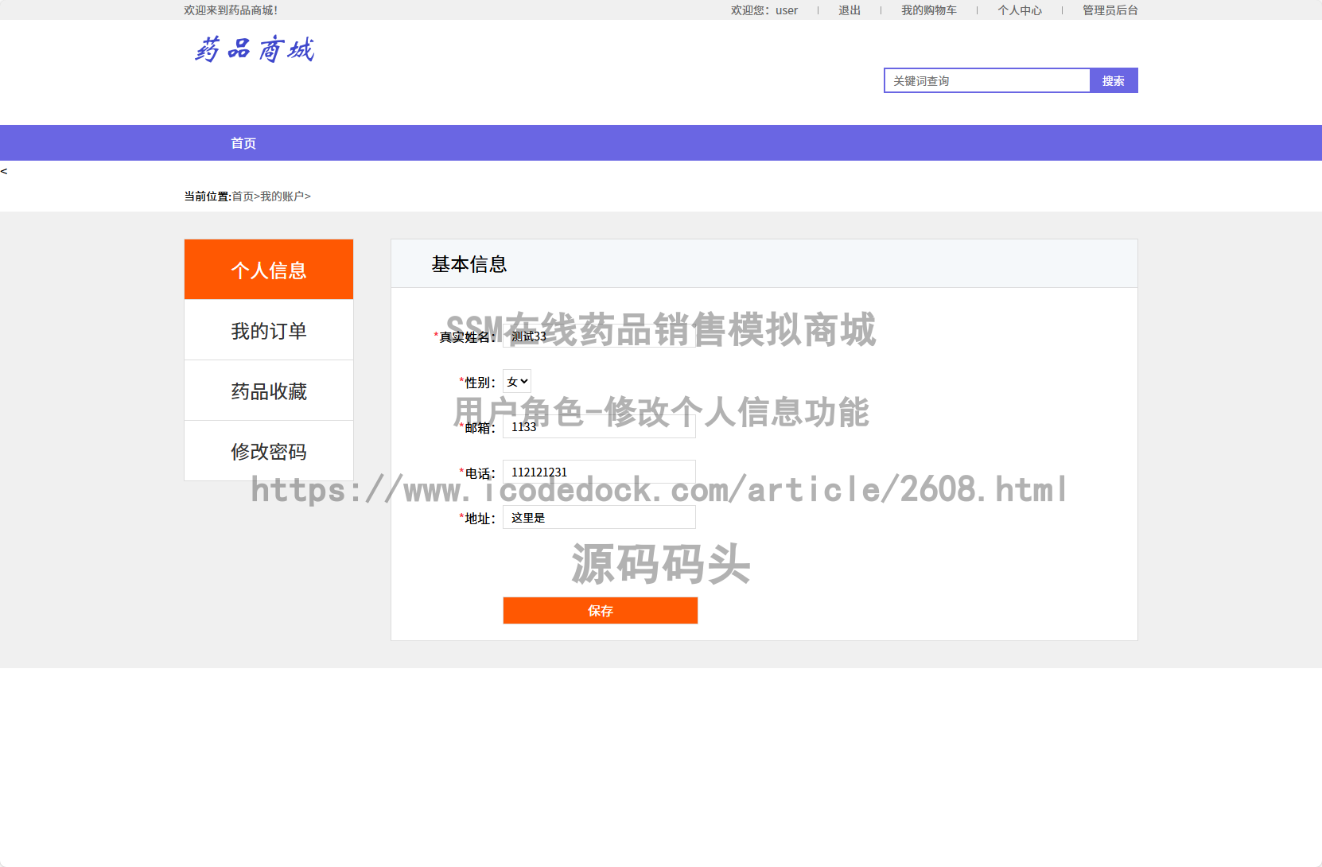Switch to 我的订单 orders tab
This screenshot has height=867, width=1322.
click(268, 329)
